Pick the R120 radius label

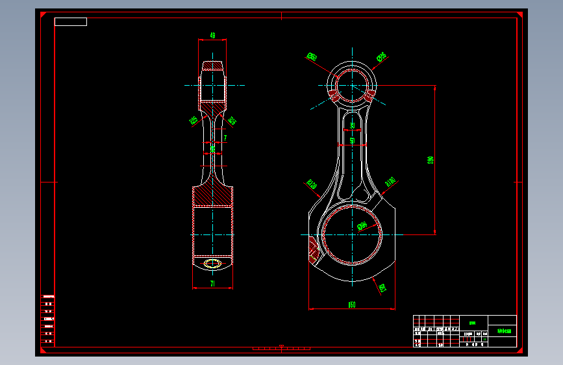(x=312, y=184)
